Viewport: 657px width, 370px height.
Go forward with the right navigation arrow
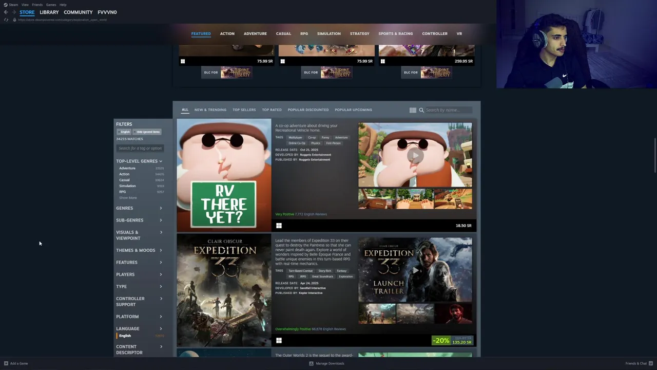pyautogui.click(x=14, y=12)
